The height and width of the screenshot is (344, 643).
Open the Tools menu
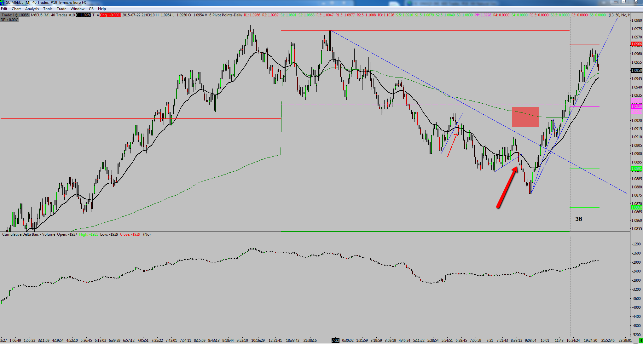pos(48,9)
